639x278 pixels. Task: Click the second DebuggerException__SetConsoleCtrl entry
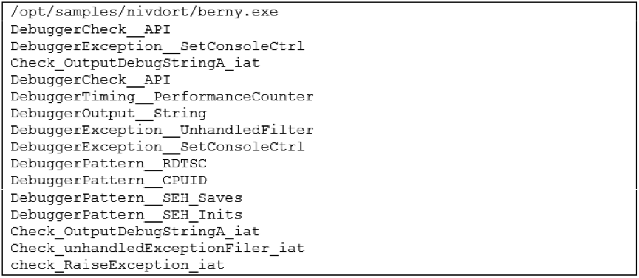[157, 147]
